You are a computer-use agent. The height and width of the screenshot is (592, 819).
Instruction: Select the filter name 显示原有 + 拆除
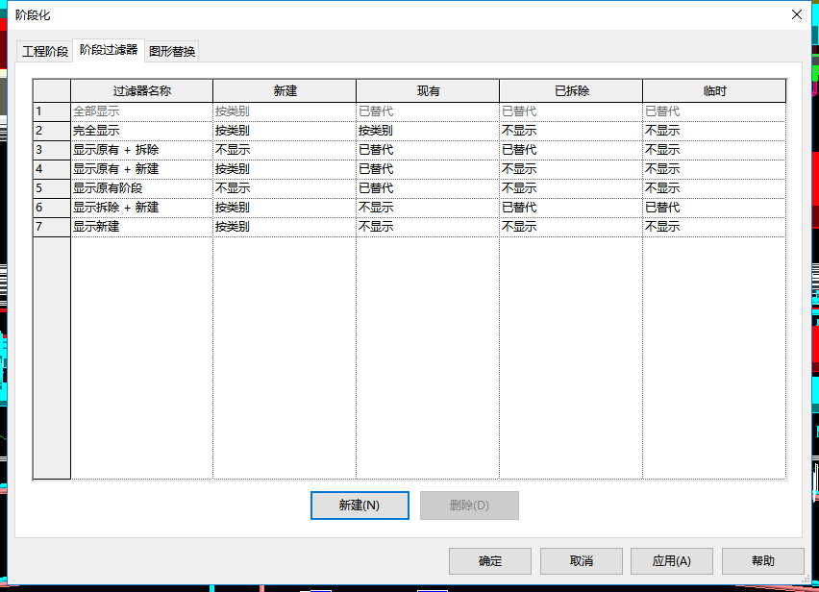(141, 150)
